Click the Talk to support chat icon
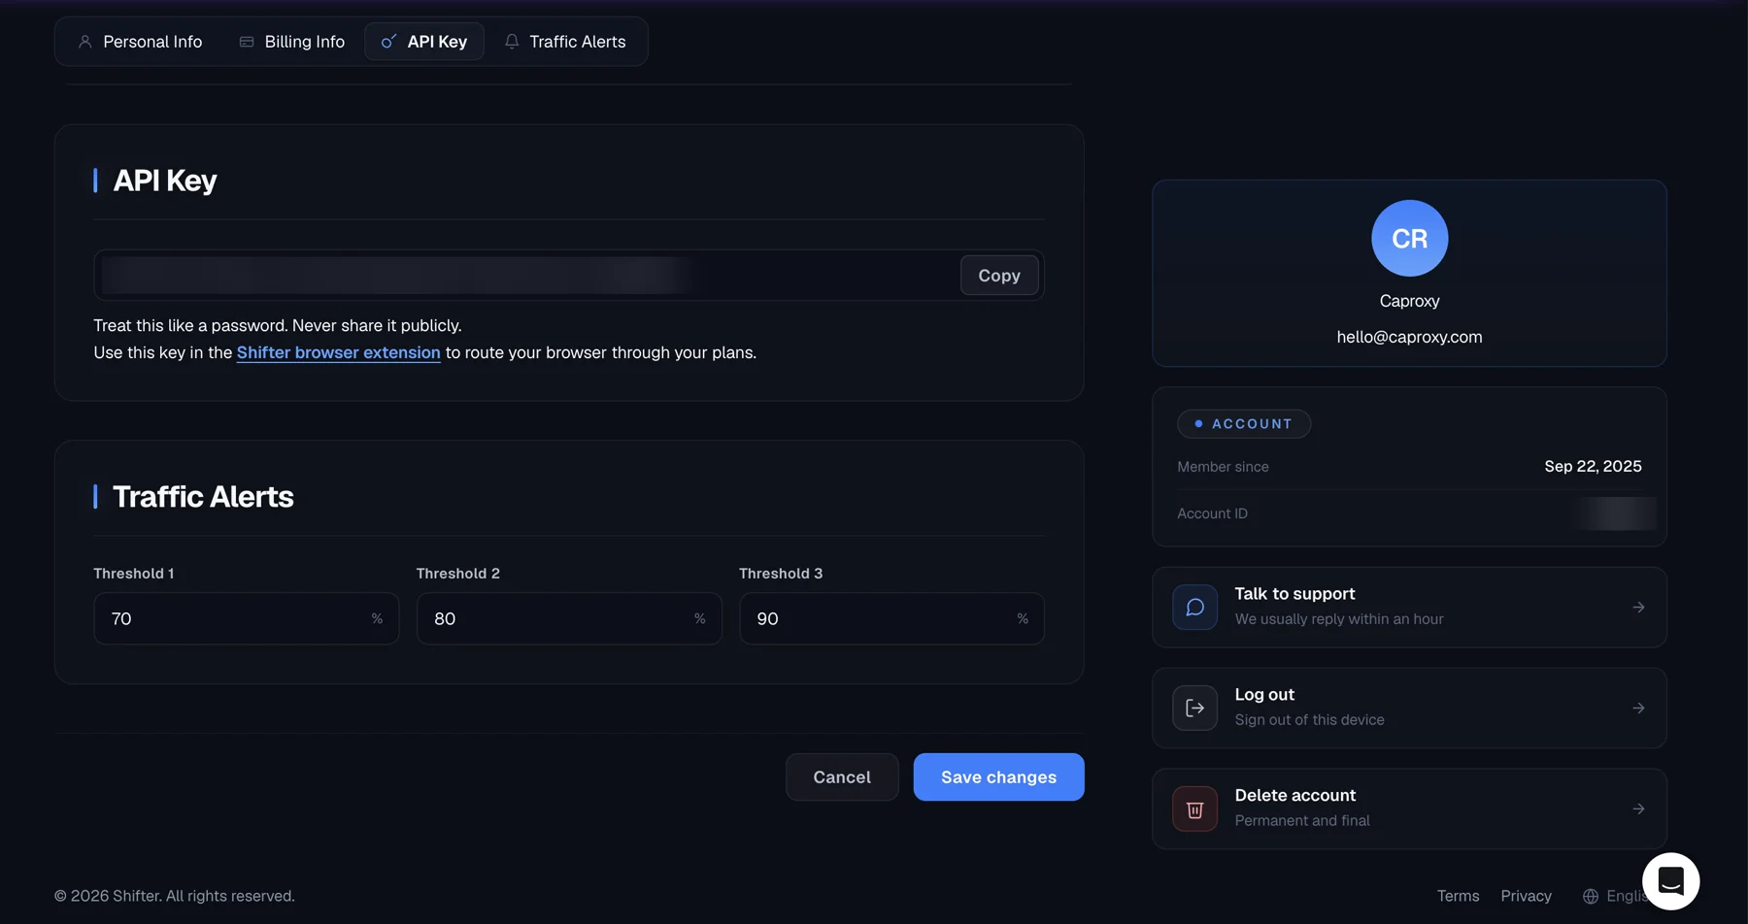The image size is (1748, 924). 1194,608
